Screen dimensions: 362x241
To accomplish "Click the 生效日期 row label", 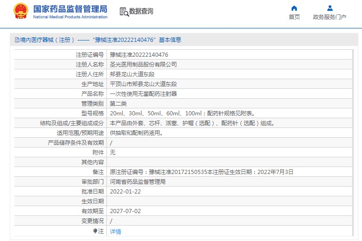I will (92, 201).
